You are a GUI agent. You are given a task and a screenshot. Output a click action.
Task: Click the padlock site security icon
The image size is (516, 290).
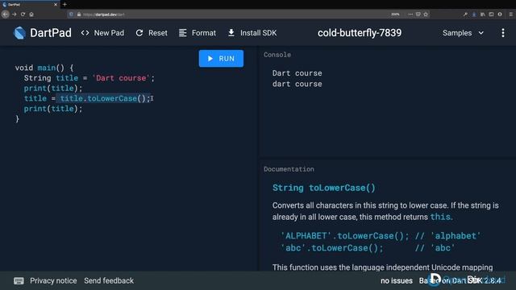pos(79,14)
